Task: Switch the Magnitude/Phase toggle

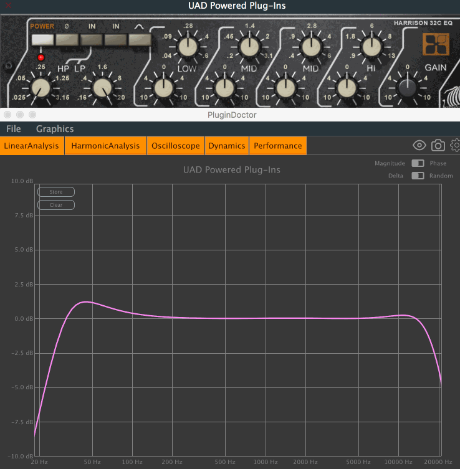Action: pyautogui.click(x=418, y=163)
